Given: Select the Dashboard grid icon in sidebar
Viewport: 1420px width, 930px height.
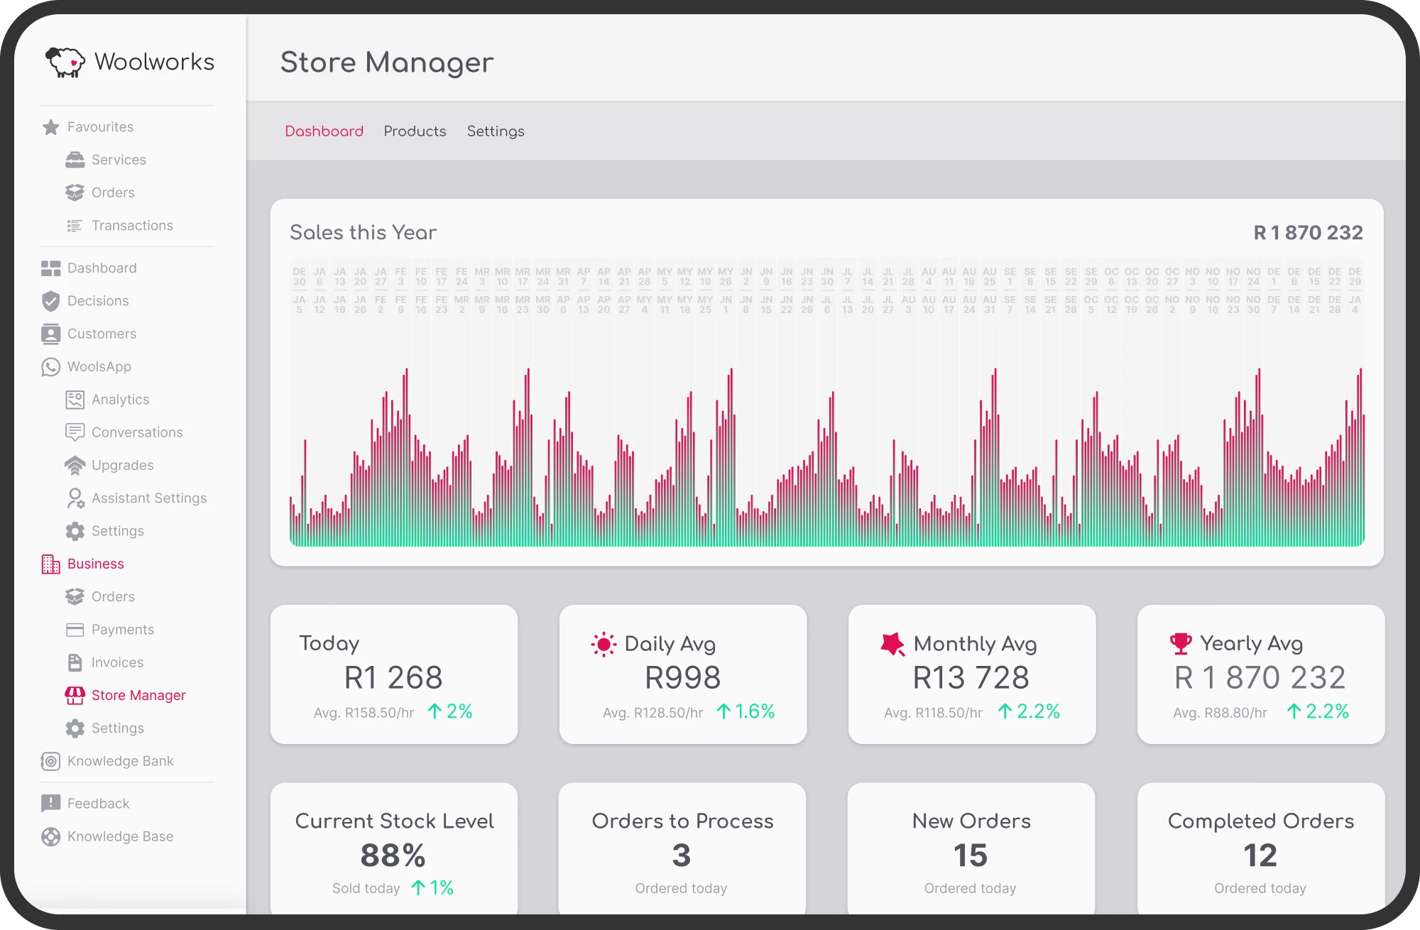Looking at the screenshot, I should coord(49,268).
